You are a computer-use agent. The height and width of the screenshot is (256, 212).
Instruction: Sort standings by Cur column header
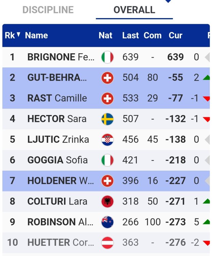pos(176,35)
